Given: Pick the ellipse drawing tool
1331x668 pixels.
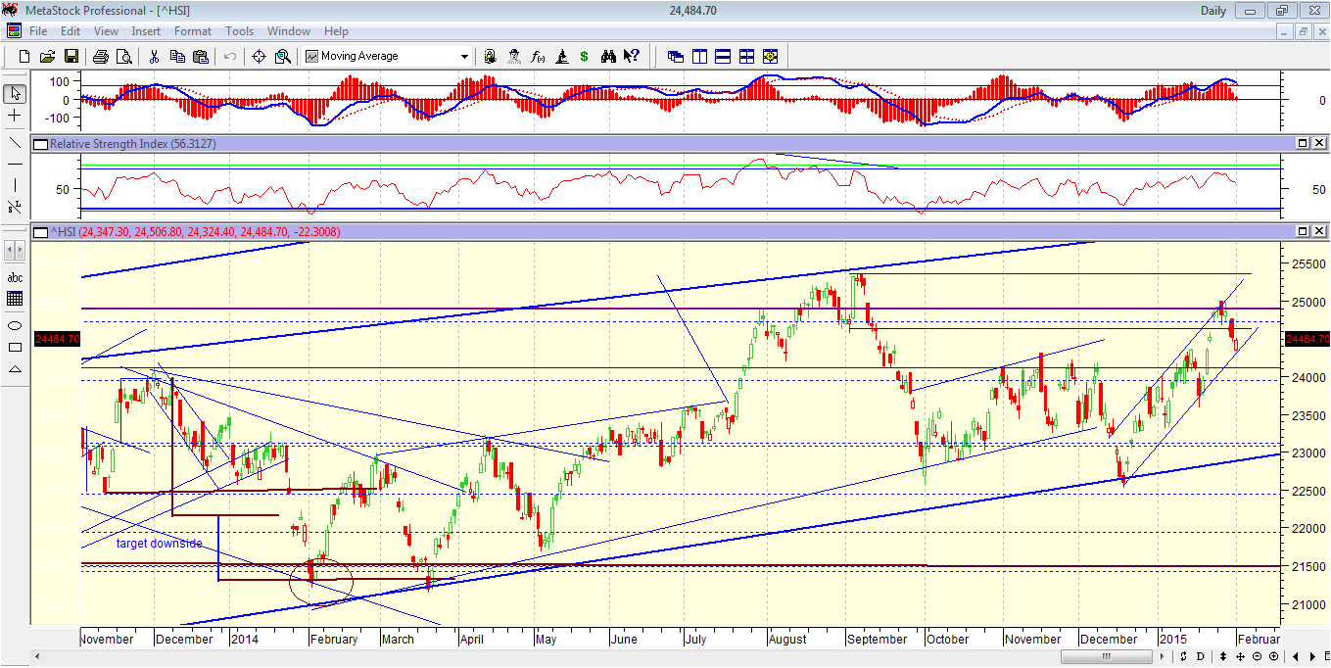Looking at the screenshot, I should (x=14, y=324).
